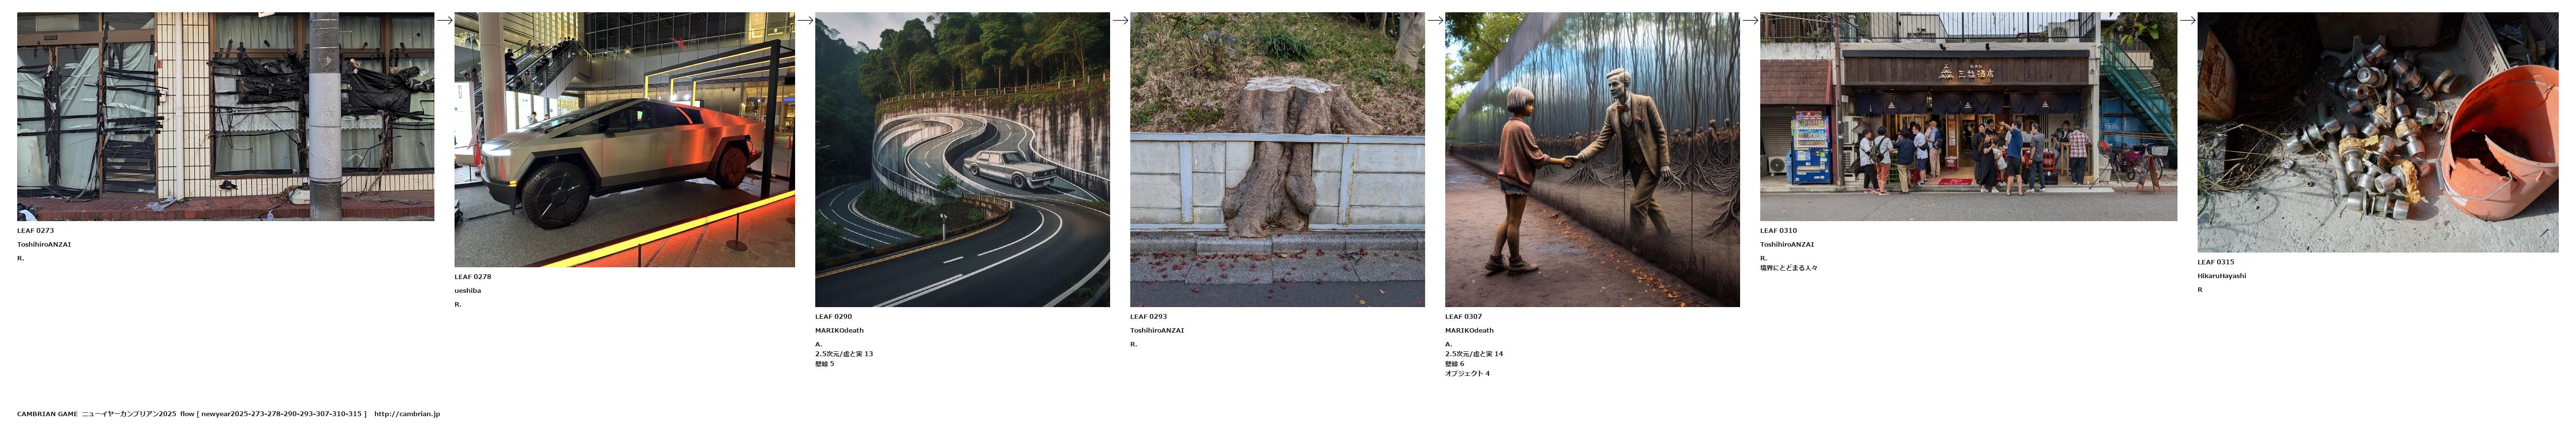Click the arrow after the road mural image
2576x426 pixels.
[1120, 19]
